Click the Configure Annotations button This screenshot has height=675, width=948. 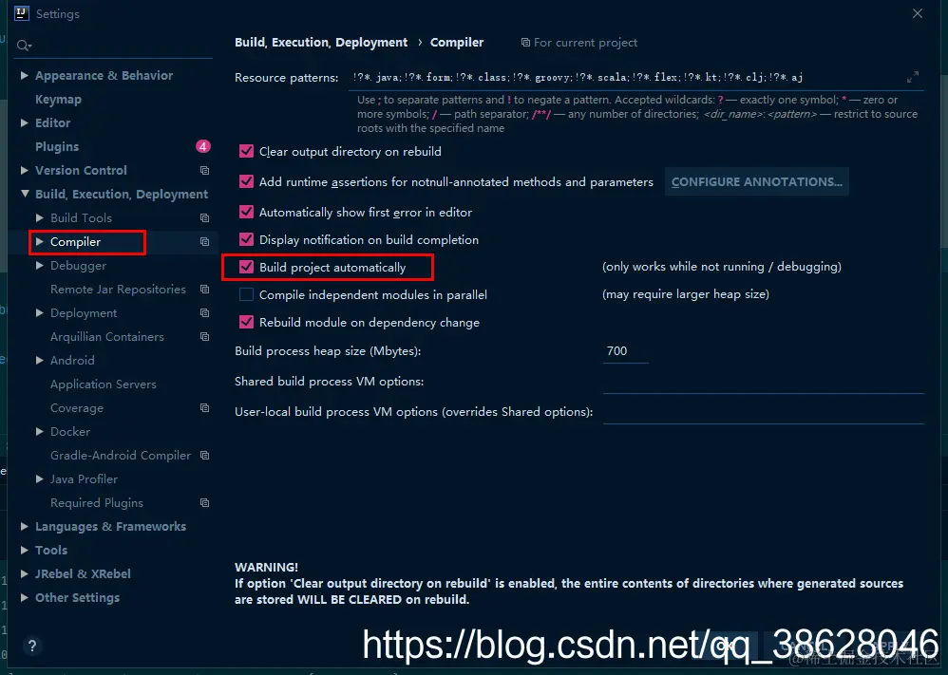click(x=756, y=182)
